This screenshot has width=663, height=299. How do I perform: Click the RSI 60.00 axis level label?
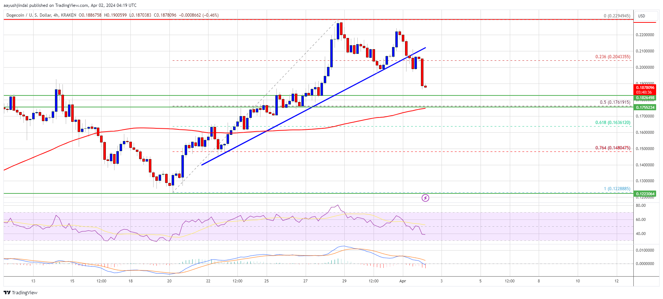pyautogui.click(x=641, y=219)
